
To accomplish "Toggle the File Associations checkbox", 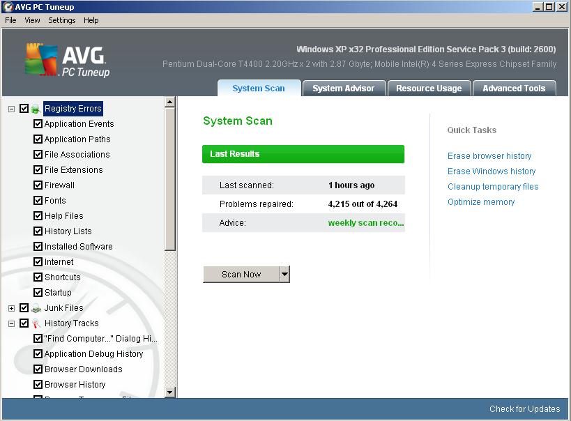I will 38,155.
